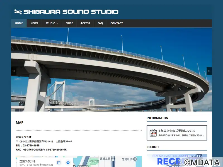Go to previous slide with left arrow
This screenshot has height=167, width=223.
pyautogui.click(x=14, y=71)
